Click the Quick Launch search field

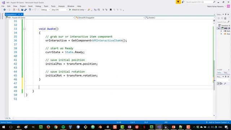pyautogui.click(x=201, y=2)
